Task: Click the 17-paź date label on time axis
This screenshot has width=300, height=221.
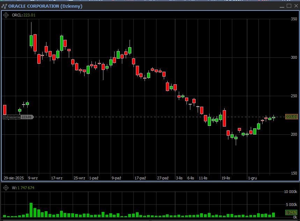Action: [140, 178]
